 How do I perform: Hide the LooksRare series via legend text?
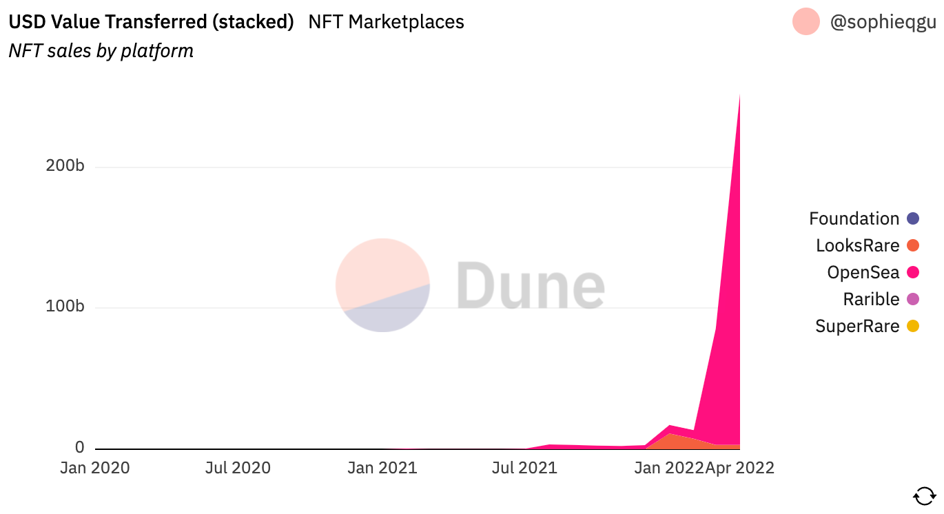point(857,245)
